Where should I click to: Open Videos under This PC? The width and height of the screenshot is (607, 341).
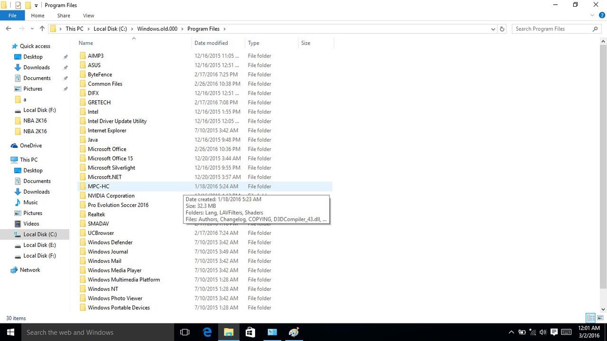[31, 224]
